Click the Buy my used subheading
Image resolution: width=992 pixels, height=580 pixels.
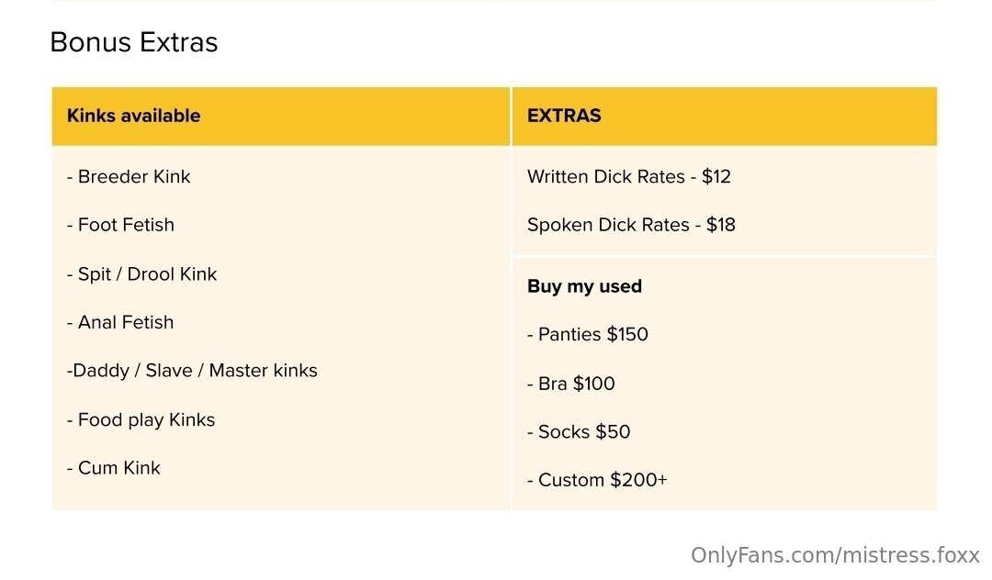(x=584, y=286)
